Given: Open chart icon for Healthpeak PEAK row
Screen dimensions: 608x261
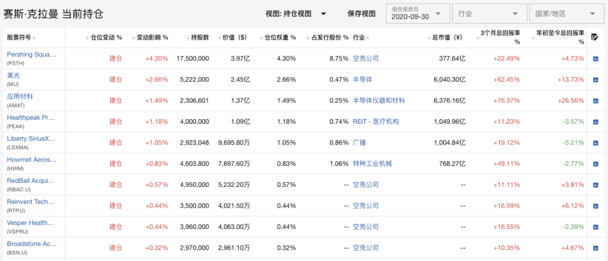Looking at the screenshot, I should click(x=595, y=121).
